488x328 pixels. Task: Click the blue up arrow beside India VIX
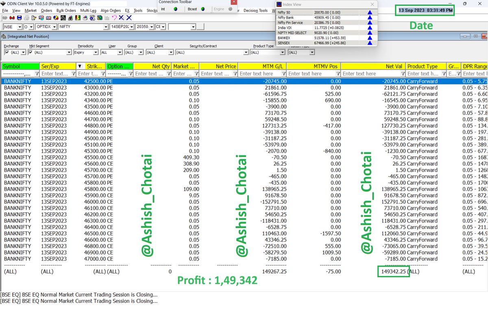tap(370, 28)
